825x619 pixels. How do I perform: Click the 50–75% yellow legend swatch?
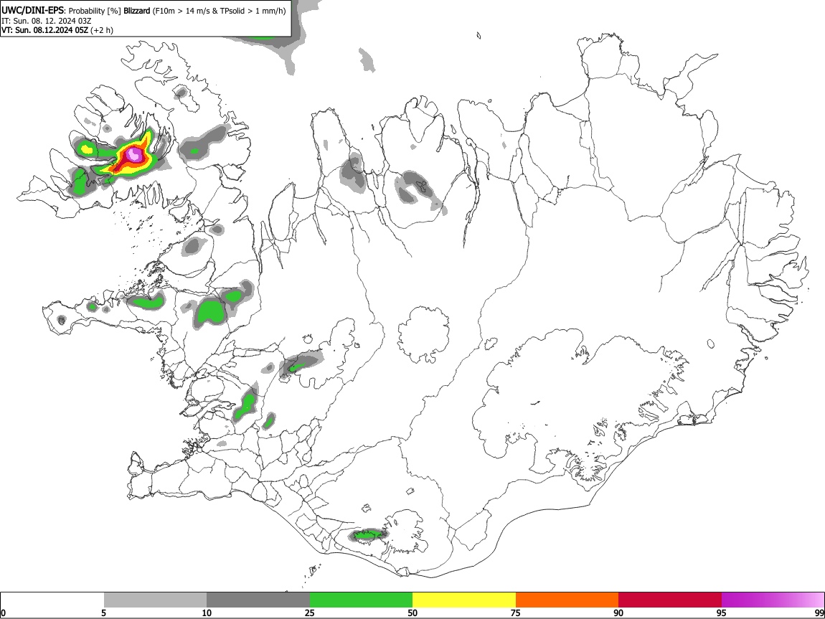pyautogui.click(x=464, y=600)
